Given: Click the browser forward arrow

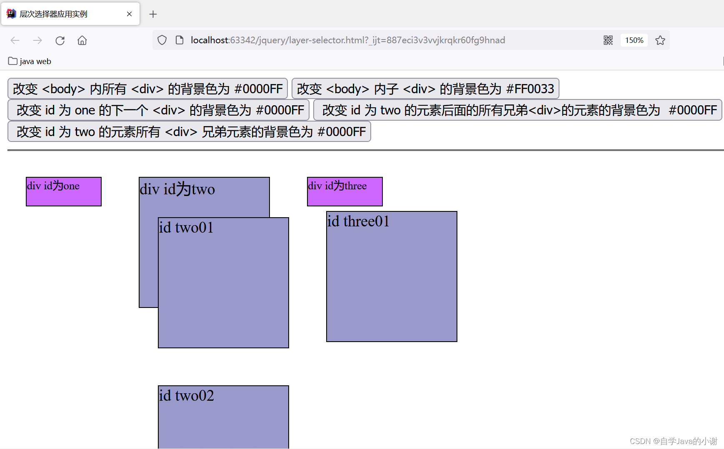Looking at the screenshot, I should click(37, 40).
